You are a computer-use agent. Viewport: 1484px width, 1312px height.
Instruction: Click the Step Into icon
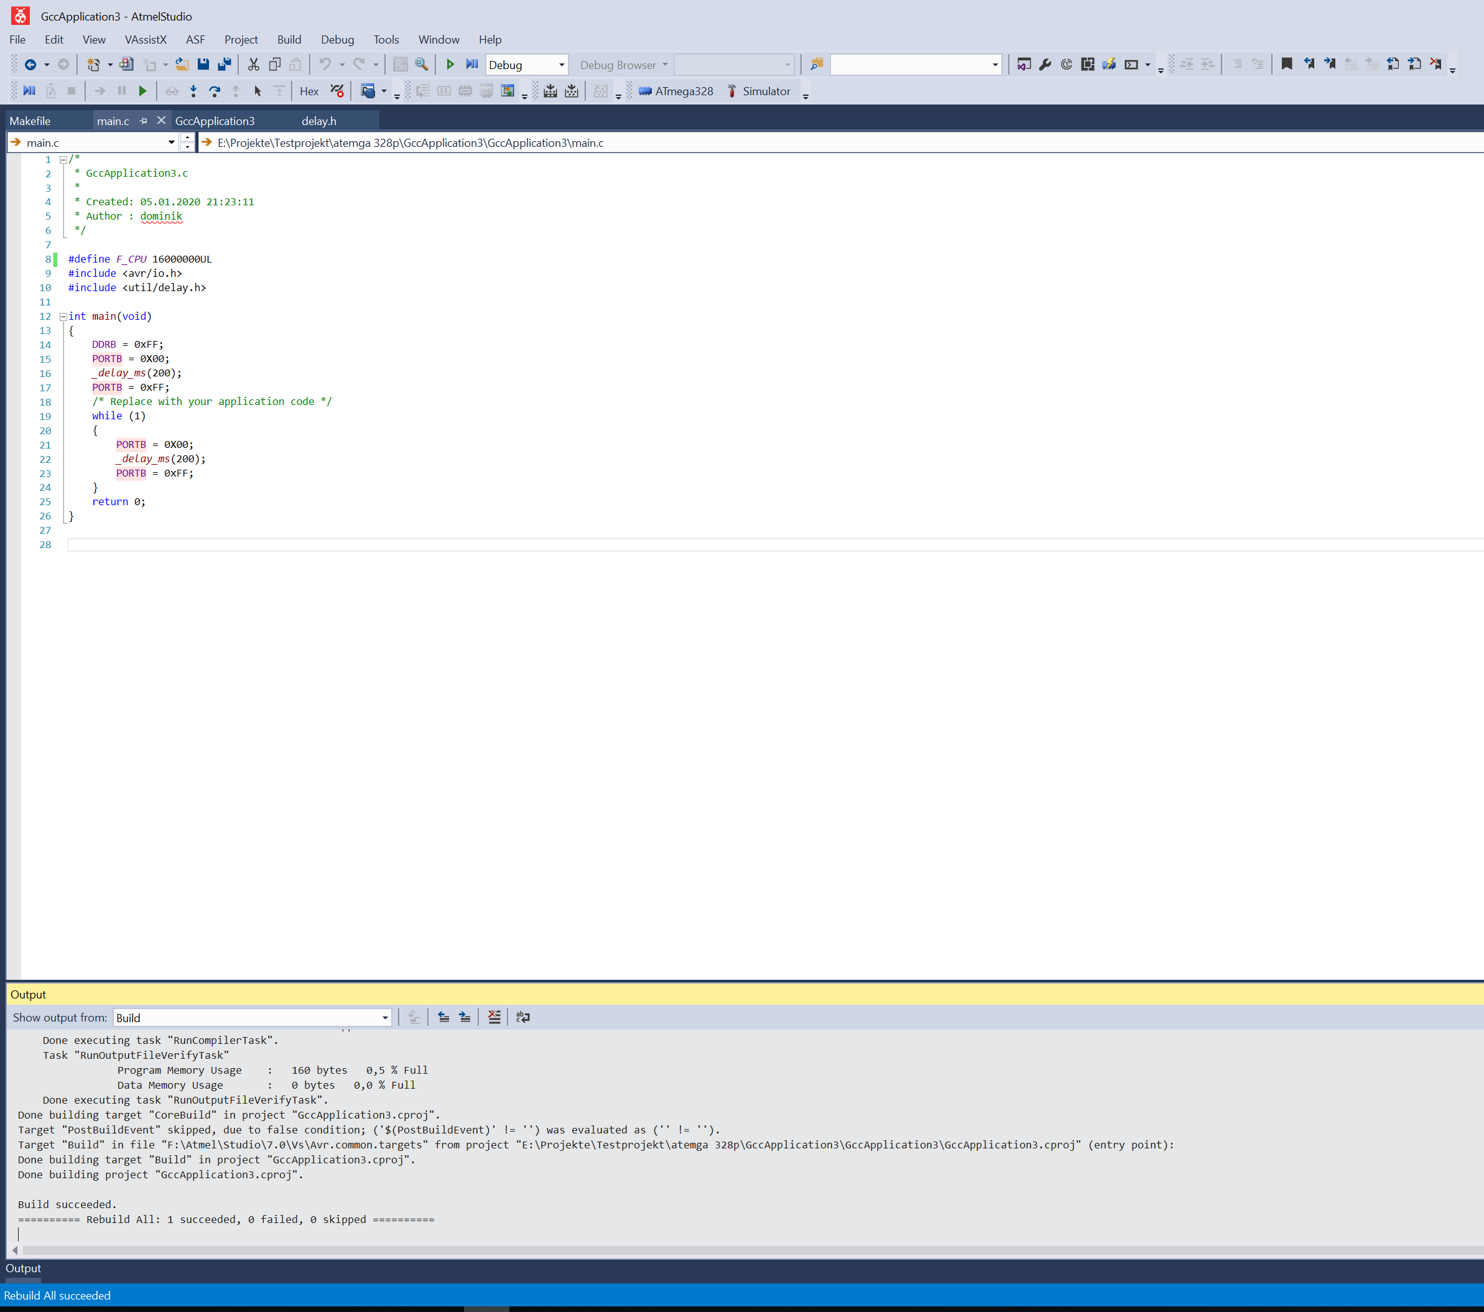[193, 91]
